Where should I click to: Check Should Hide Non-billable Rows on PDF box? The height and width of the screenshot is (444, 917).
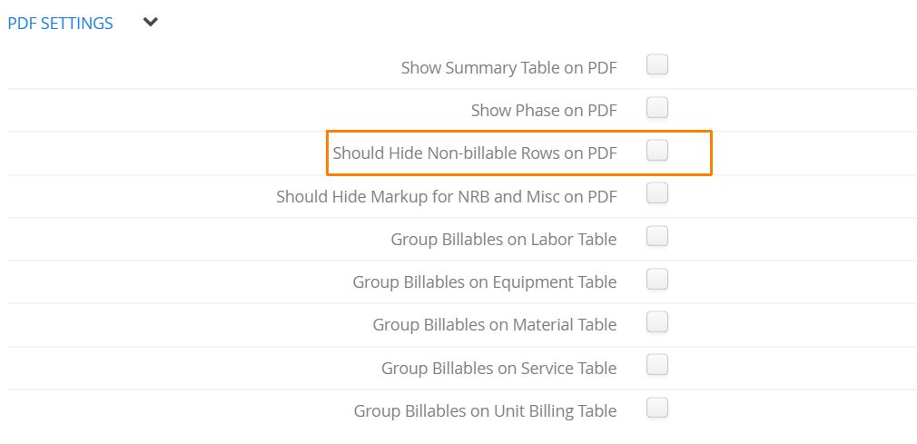pos(656,151)
